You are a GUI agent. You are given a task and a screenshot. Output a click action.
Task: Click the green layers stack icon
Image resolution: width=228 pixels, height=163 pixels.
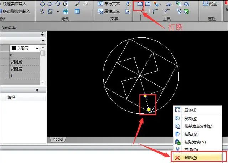click(187, 11)
